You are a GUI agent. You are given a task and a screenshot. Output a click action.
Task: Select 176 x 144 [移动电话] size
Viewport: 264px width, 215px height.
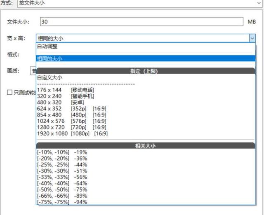point(146,90)
